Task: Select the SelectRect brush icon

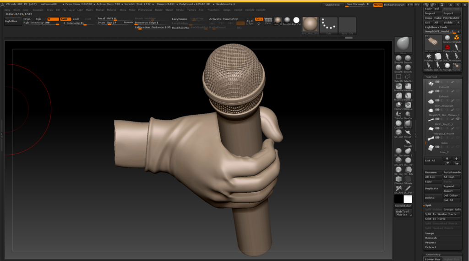Action: click(x=398, y=77)
